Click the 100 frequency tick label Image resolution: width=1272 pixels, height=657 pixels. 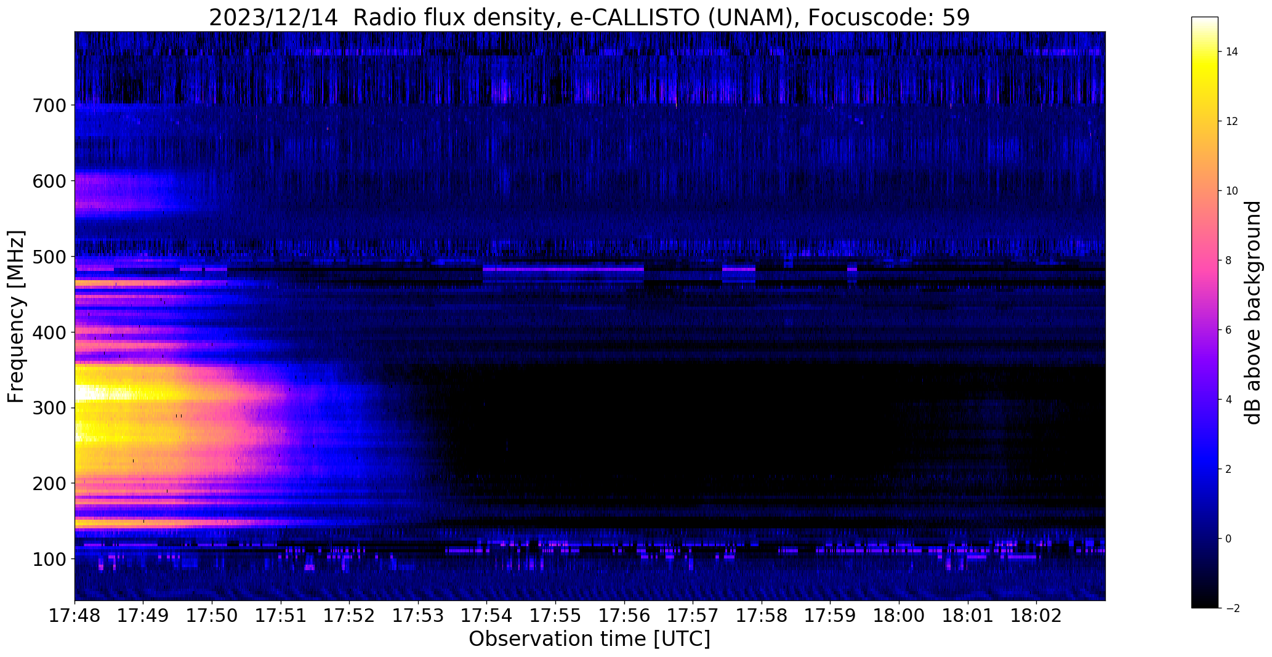[49, 560]
